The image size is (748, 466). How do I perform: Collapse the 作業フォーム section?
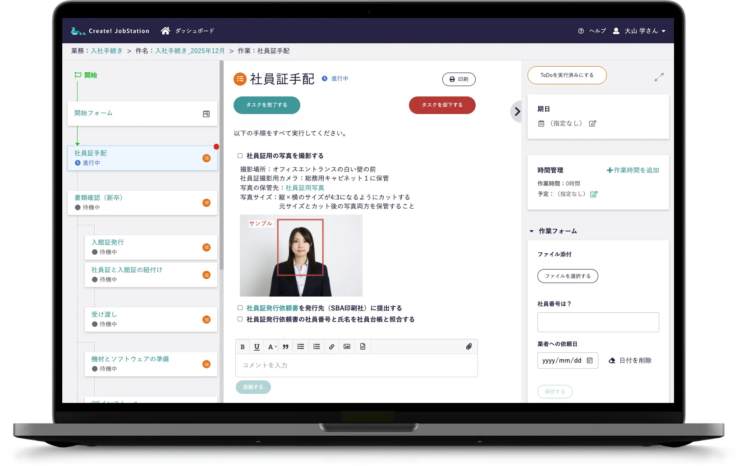(x=532, y=231)
